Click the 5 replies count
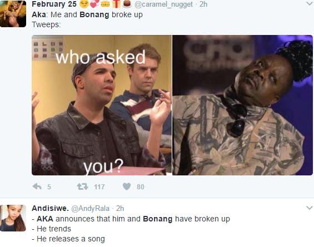Screen dimensions: 314x247 49,187
